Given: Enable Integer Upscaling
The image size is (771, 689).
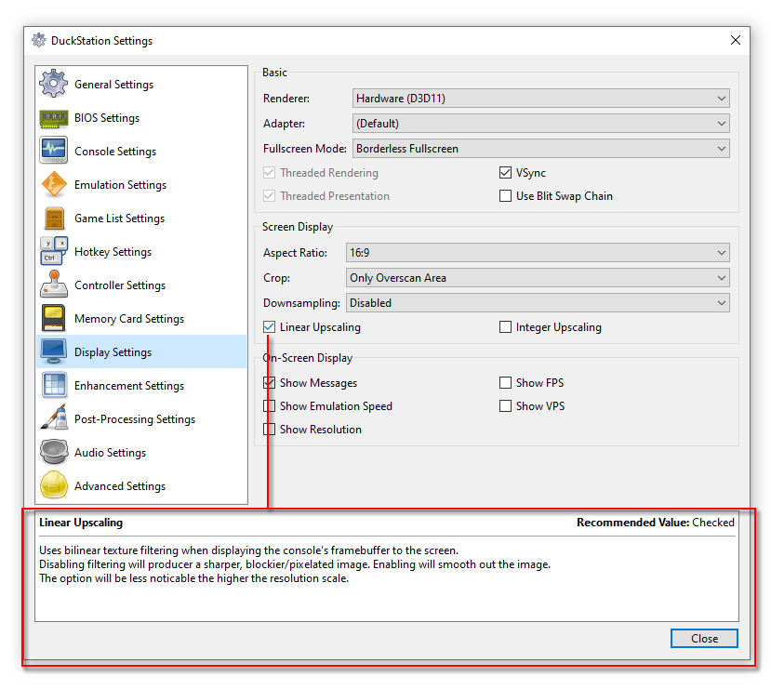Looking at the screenshot, I should click(x=505, y=326).
